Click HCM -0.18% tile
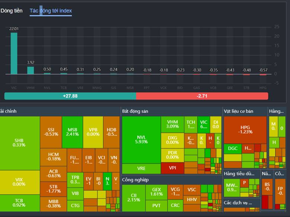This screenshot has height=217, width=290. (x=54, y=157)
